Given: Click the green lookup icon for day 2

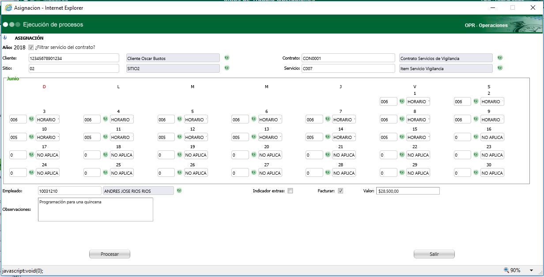Looking at the screenshot, I should tap(476, 101).
